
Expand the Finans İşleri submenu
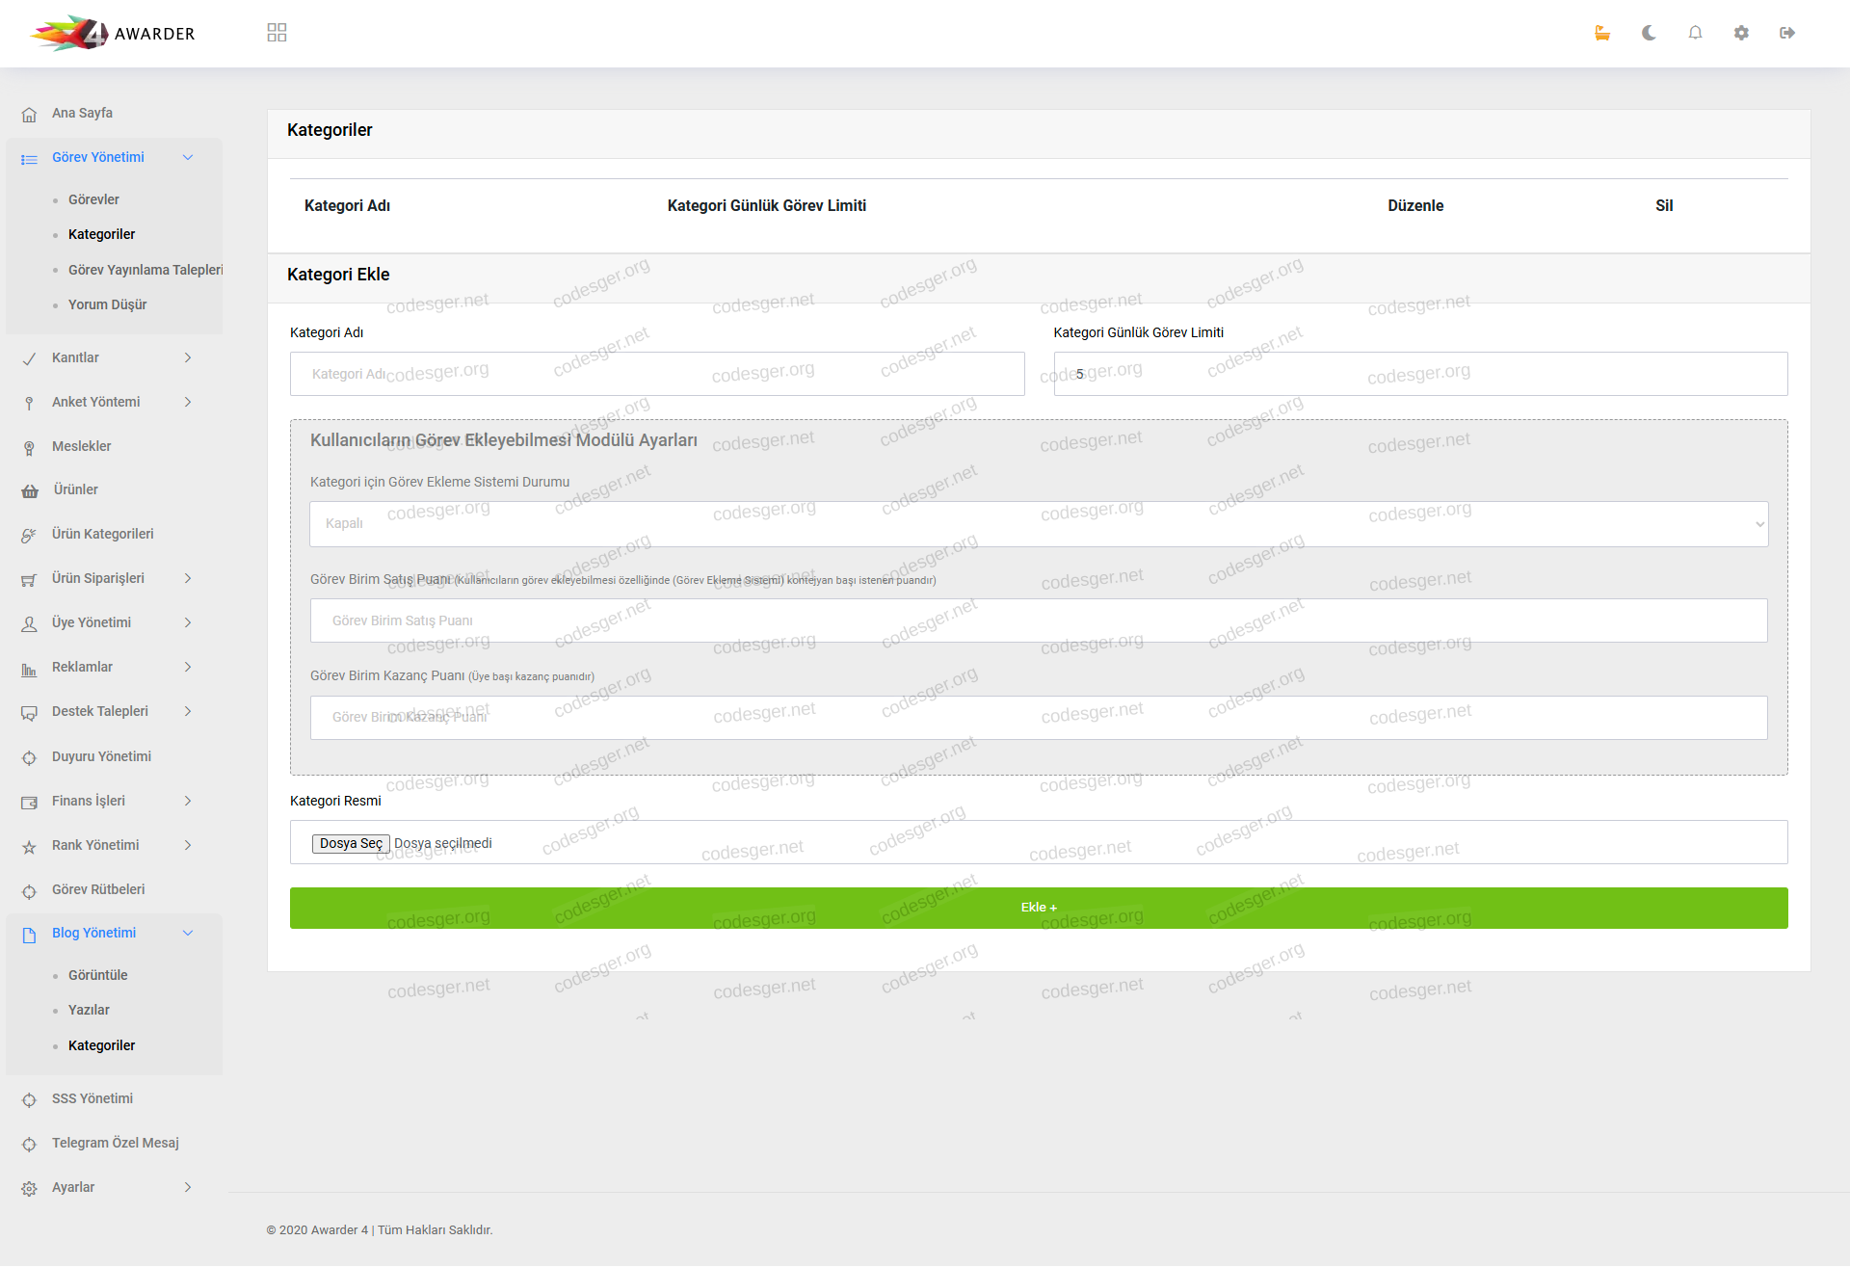188,801
